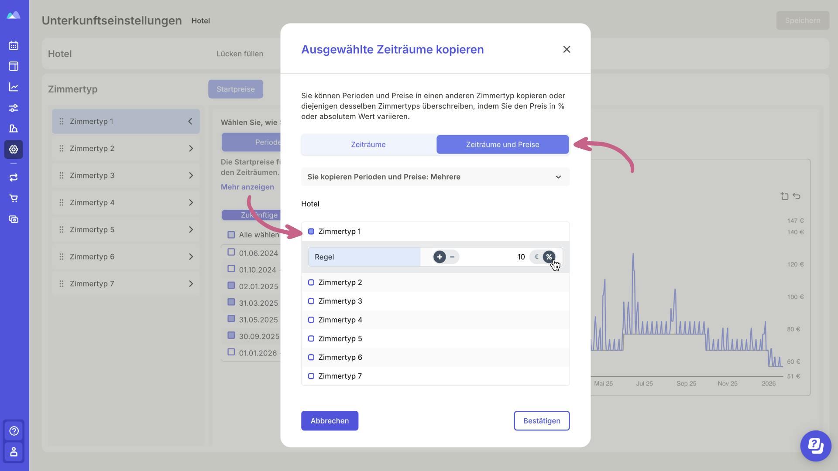Grab drag handle of Zimmertyp 5
This screenshot has height=471, width=838.
pos(62,229)
